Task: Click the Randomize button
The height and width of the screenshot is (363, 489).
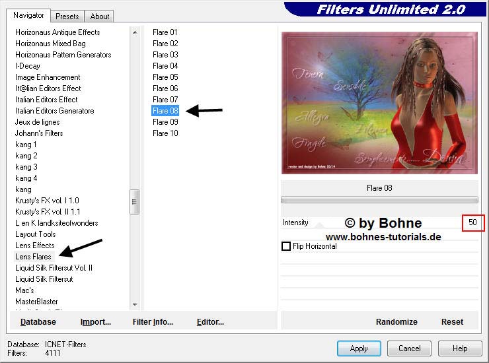Action: click(x=396, y=322)
